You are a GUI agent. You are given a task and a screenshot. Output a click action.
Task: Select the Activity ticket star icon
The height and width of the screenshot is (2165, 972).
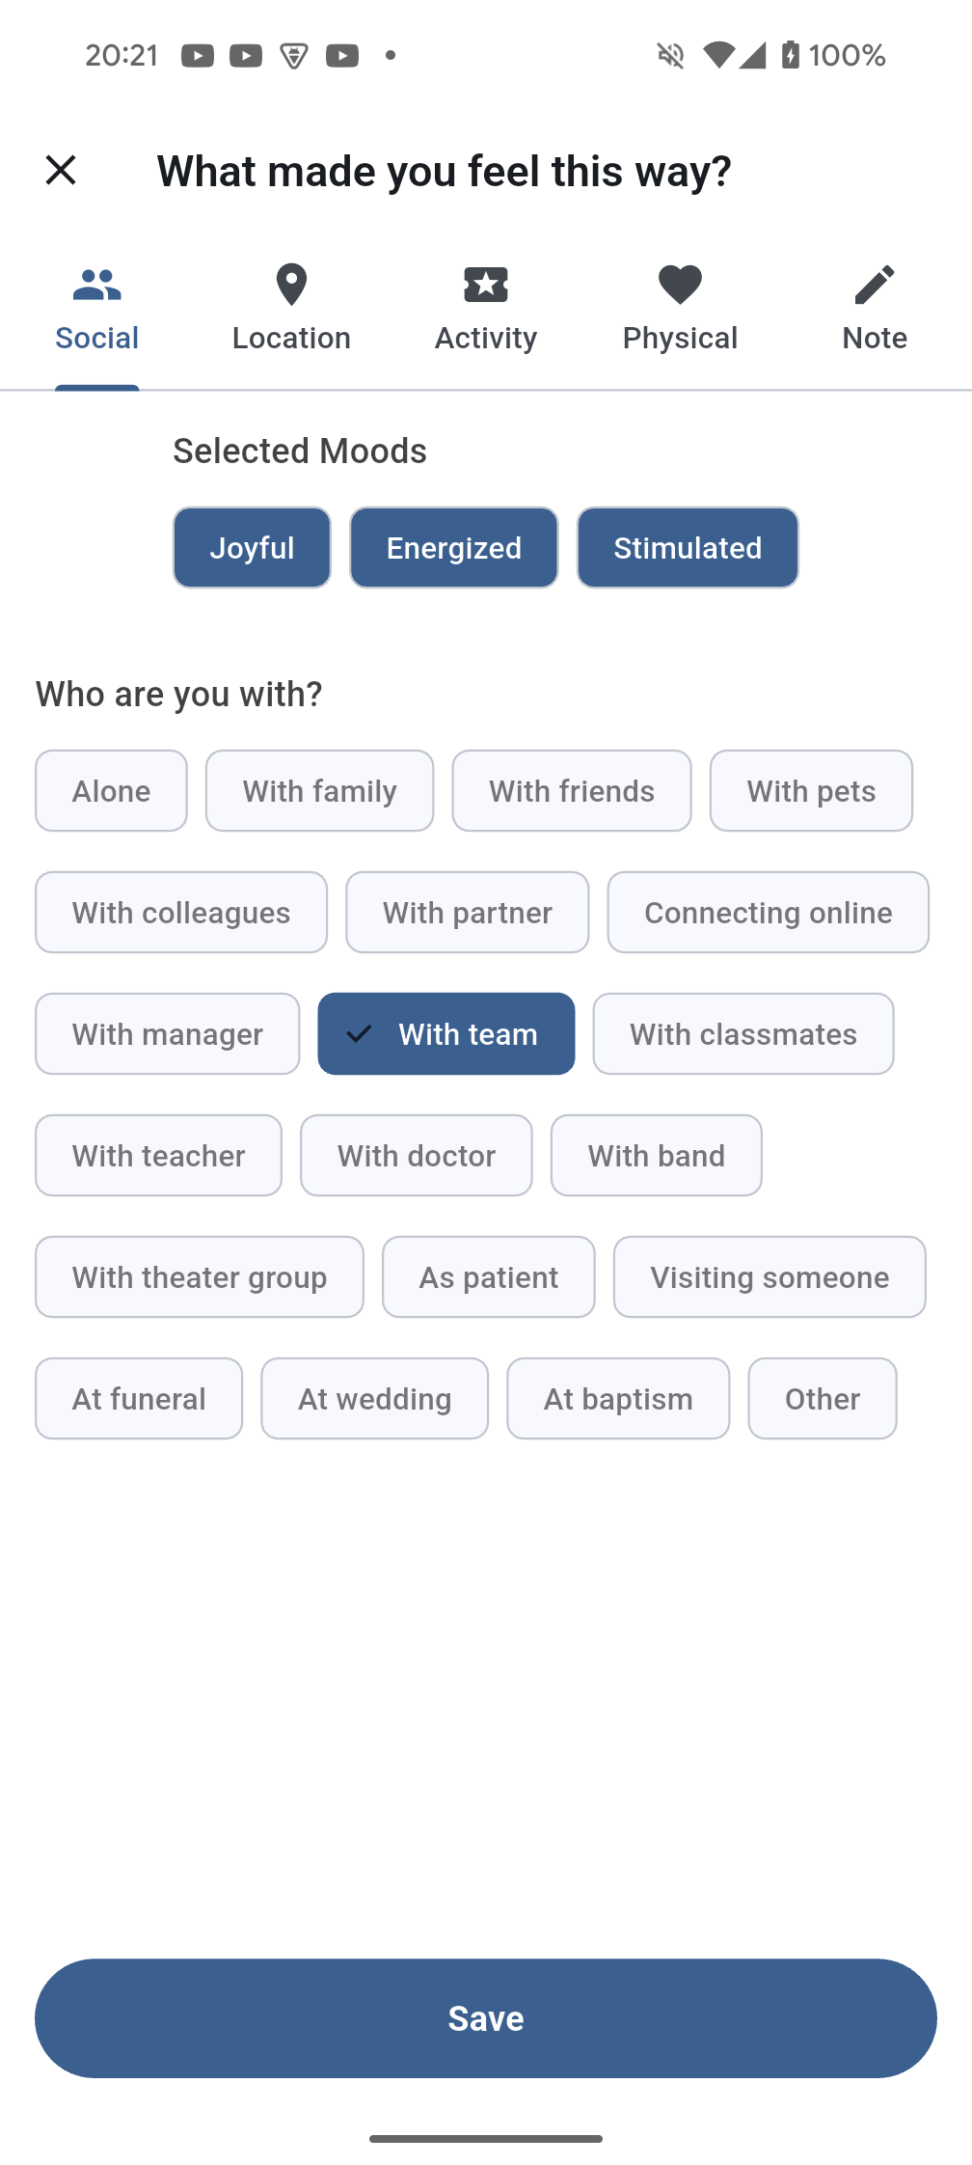[486, 285]
